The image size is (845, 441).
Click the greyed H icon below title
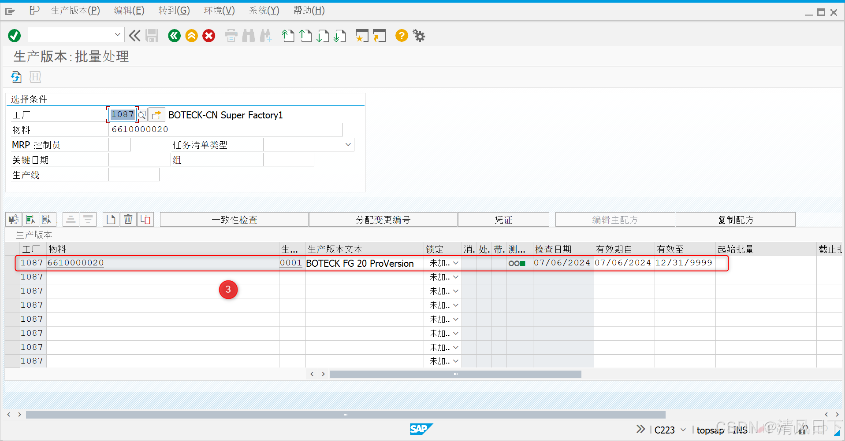point(35,77)
